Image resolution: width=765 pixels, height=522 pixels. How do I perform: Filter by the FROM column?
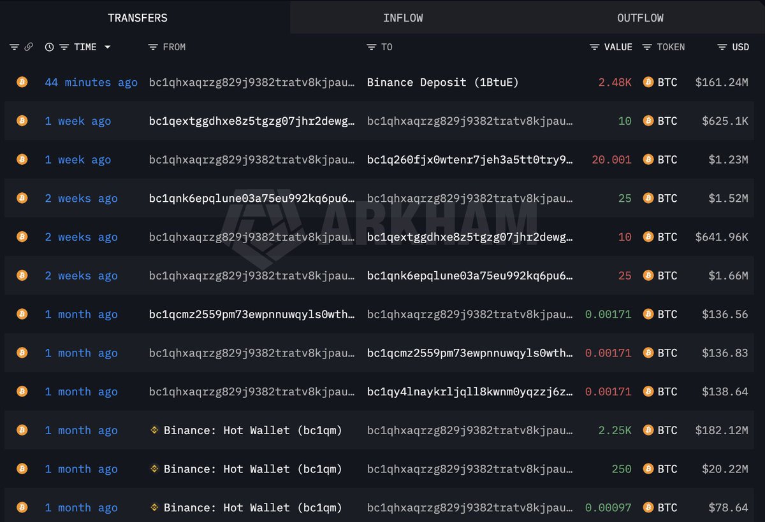pos(153,47)
